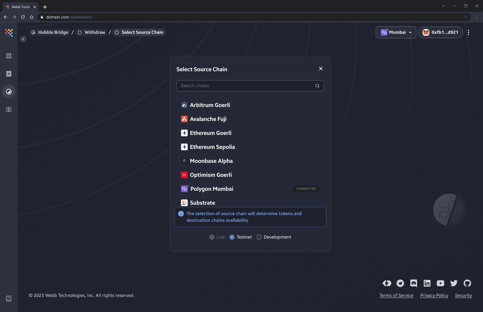This screenshot has width=483, height=312.
Task: Go to Withdraw breadcrumb
Action: click(91, 32)
